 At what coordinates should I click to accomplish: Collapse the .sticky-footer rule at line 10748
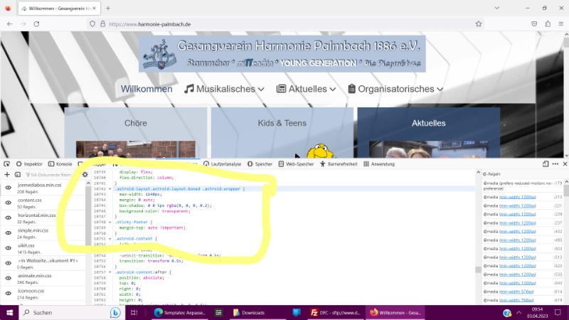coord(110,222)
